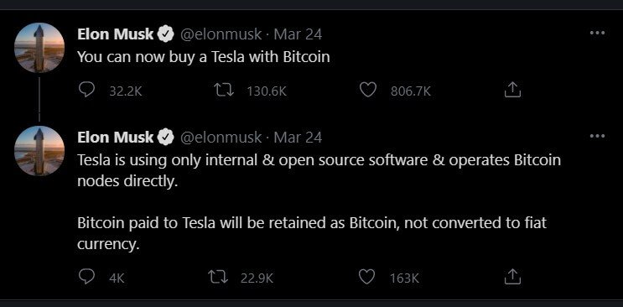Click the @elonmusk handle on second tweet

(221, 138)
